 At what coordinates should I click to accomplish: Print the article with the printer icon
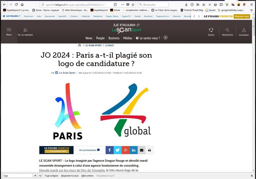pos(149,150)
